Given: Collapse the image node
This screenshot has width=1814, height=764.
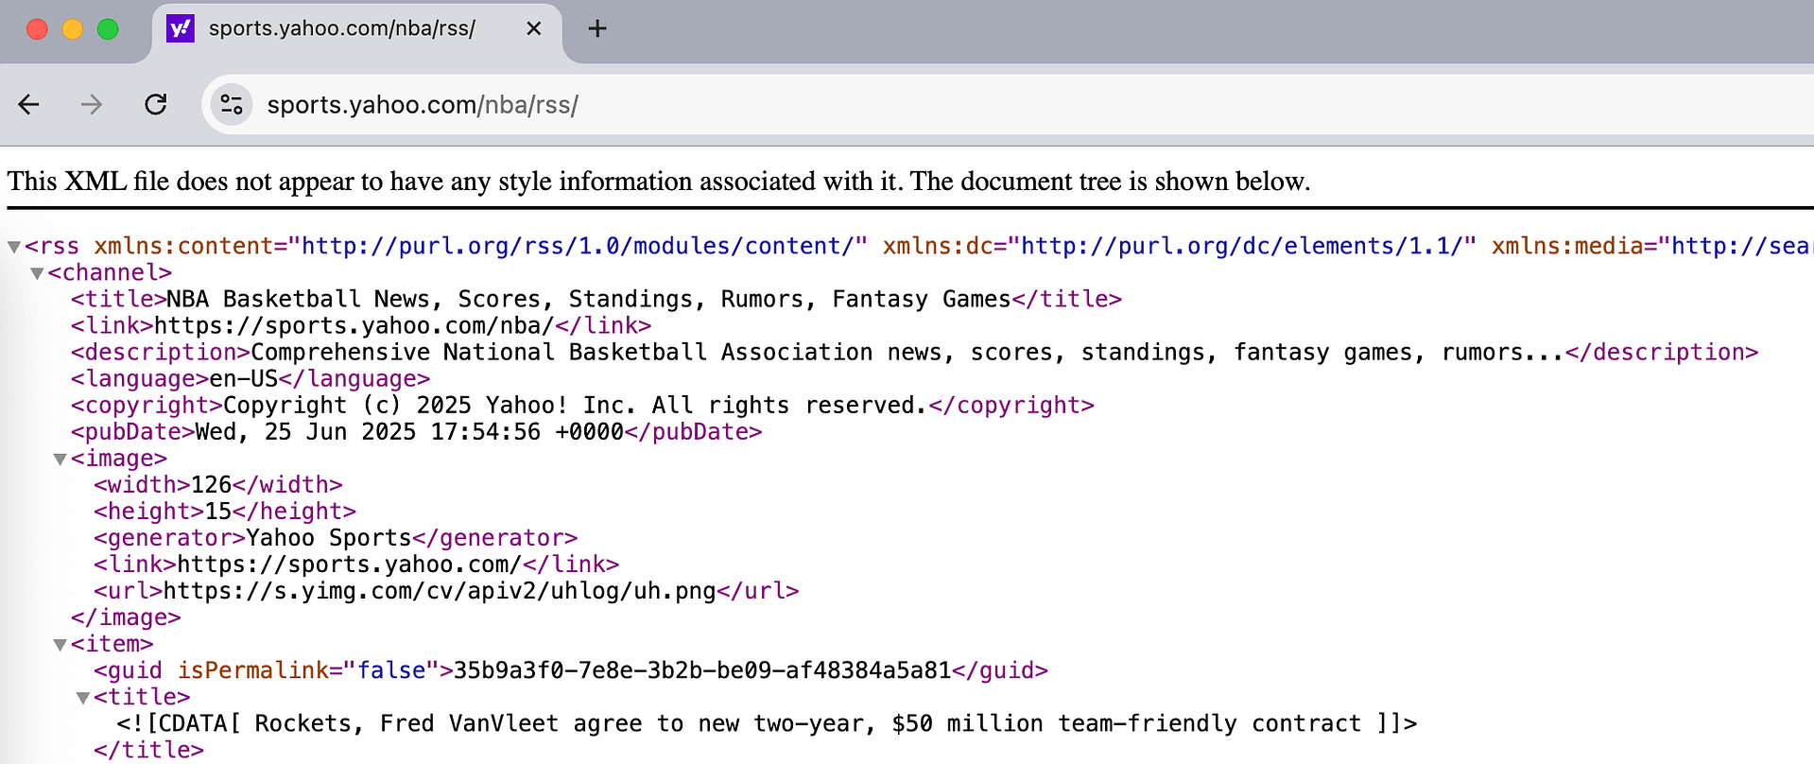Looking at the screenshot, I should click(x=60, y=459).
